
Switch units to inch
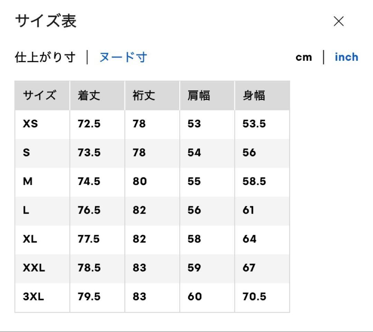pyautogui.click(x=346, y=57)
